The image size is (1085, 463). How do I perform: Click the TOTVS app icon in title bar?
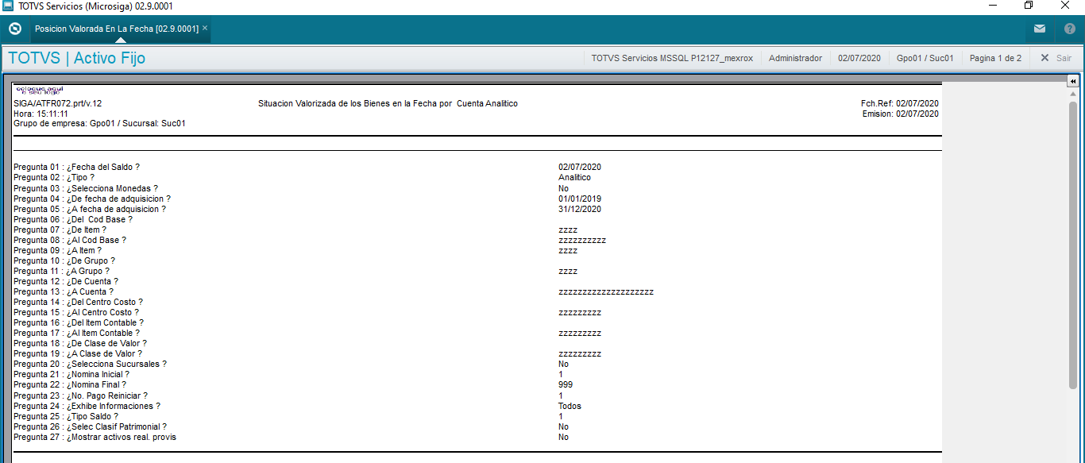[8, 6]
